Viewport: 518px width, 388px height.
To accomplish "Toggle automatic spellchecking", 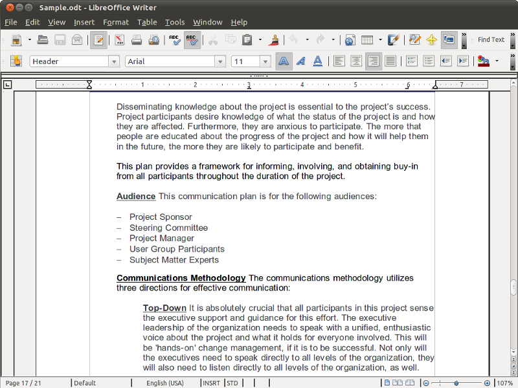I will tap(192, 39).
